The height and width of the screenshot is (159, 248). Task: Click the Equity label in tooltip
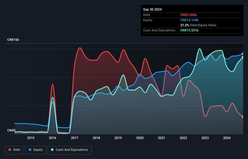[148, 20]
